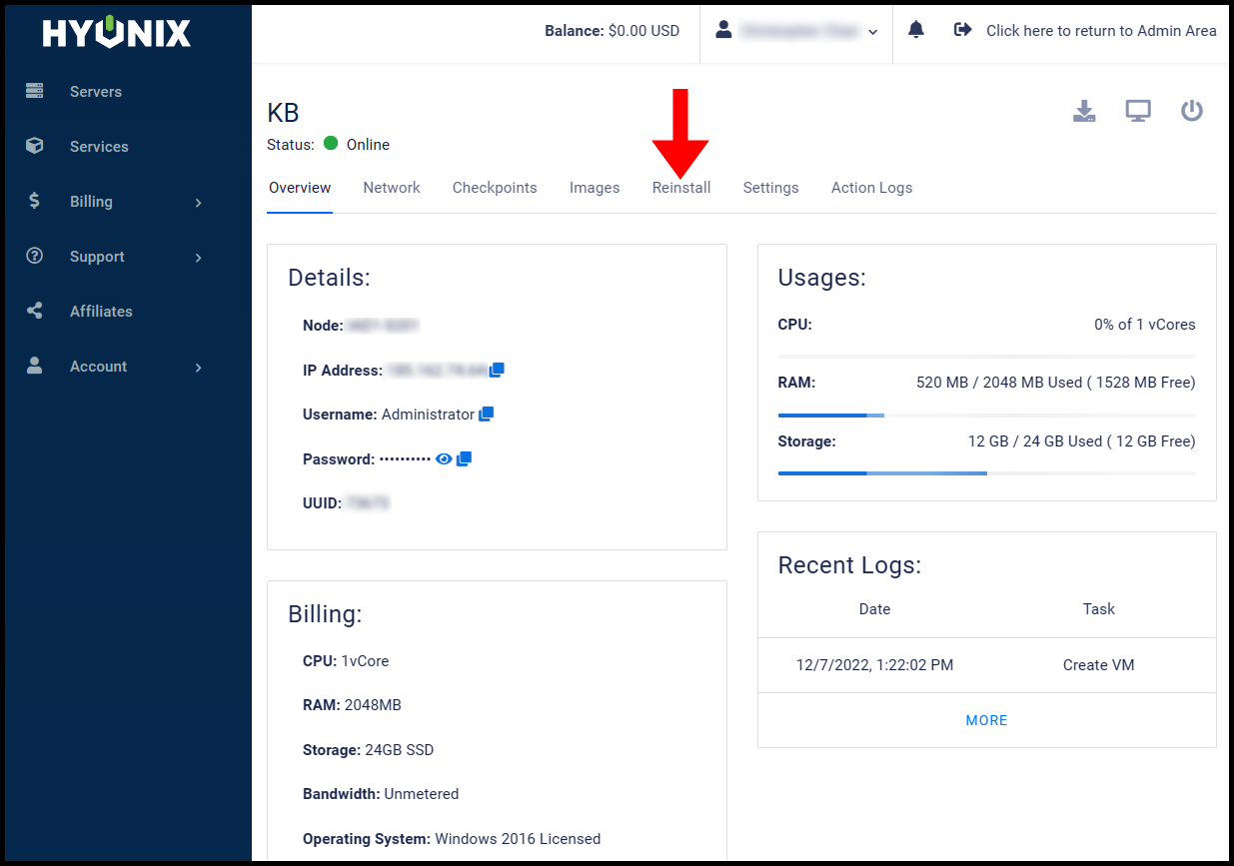Open the Services section from the sidebar
The height and width of the screenshot is (866, 1234).
pos(99,146)
